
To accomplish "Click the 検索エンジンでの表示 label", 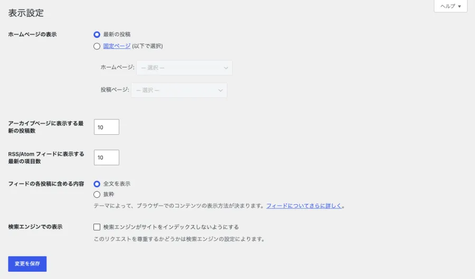I will tap(35, 227).
